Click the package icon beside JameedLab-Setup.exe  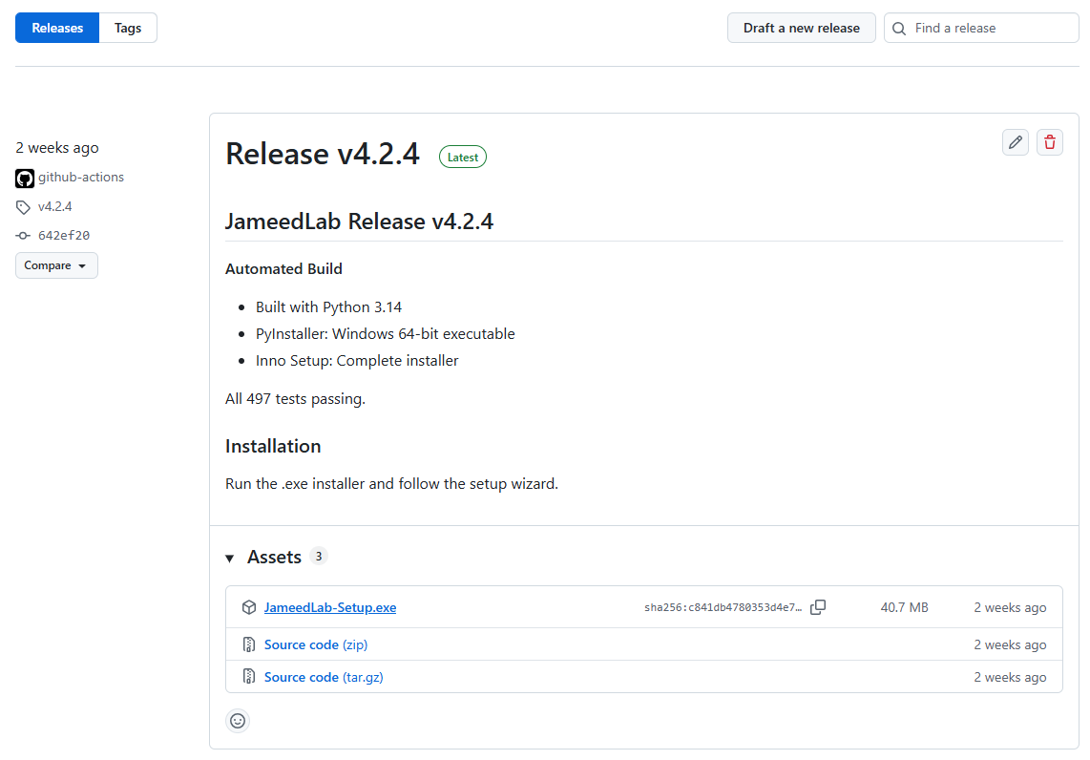[x=249, y=607]
